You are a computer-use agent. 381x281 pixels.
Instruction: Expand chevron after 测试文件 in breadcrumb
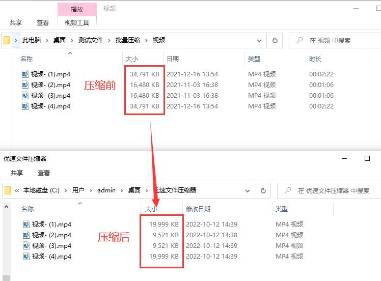[x=109, y=40]
